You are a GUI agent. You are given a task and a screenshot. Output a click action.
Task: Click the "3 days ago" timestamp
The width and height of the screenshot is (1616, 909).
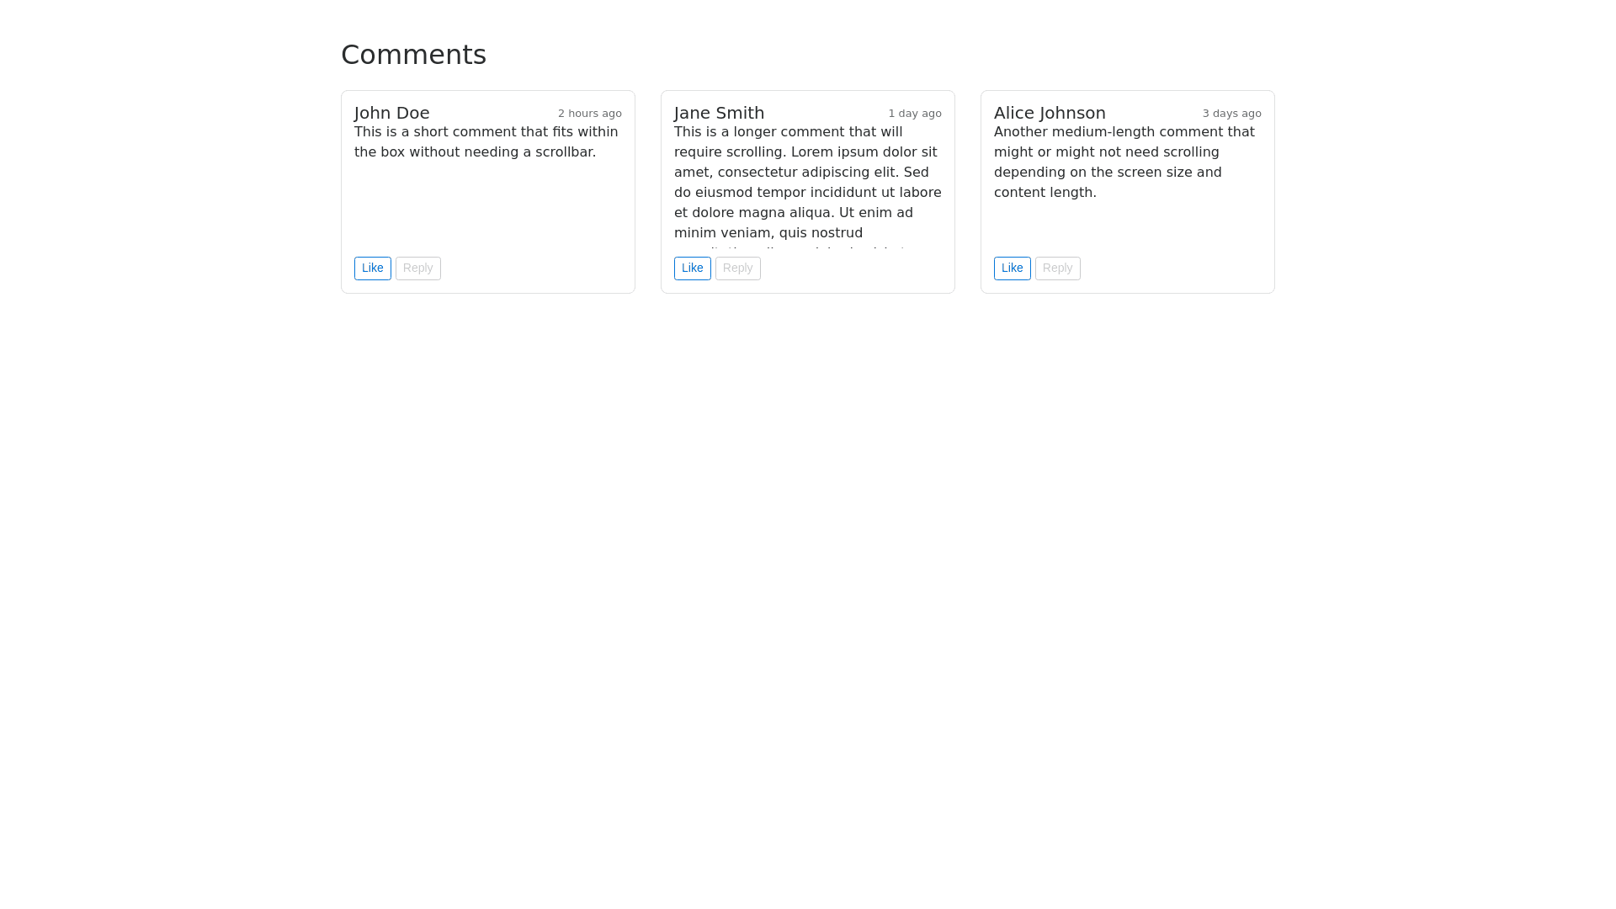1231,114
